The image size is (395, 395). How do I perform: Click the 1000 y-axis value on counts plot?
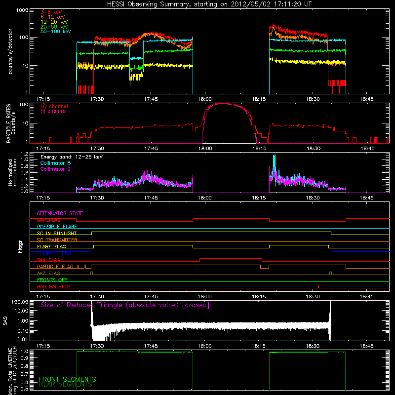click(22, 10)
